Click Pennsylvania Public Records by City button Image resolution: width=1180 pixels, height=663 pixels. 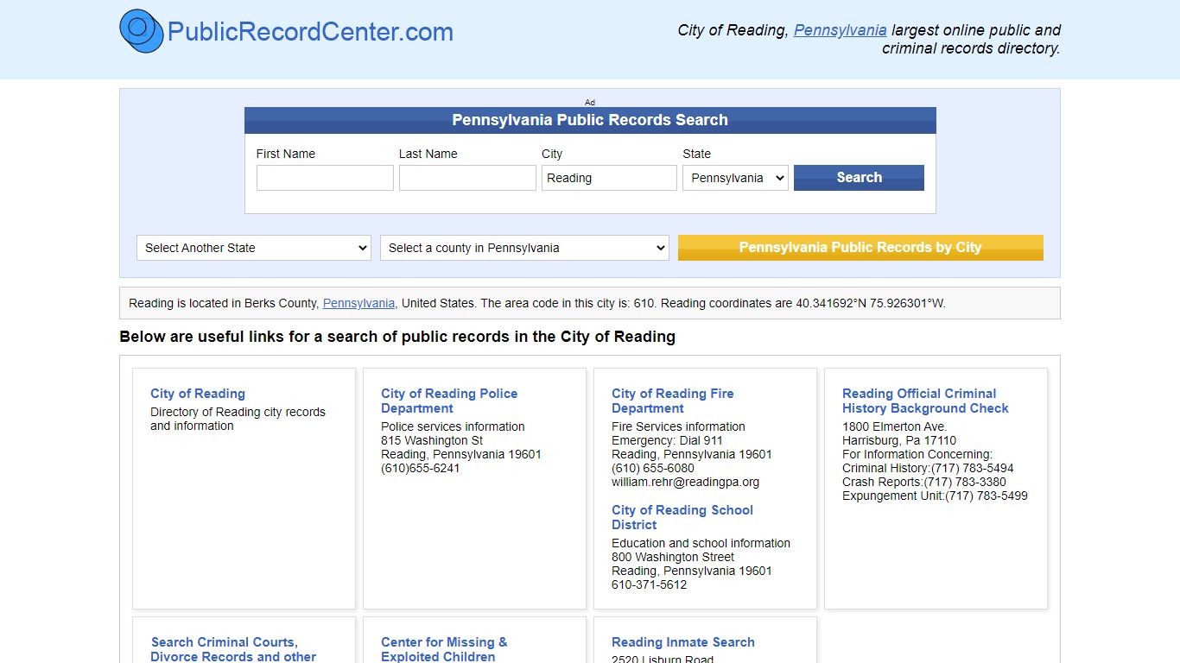[860, 248]
